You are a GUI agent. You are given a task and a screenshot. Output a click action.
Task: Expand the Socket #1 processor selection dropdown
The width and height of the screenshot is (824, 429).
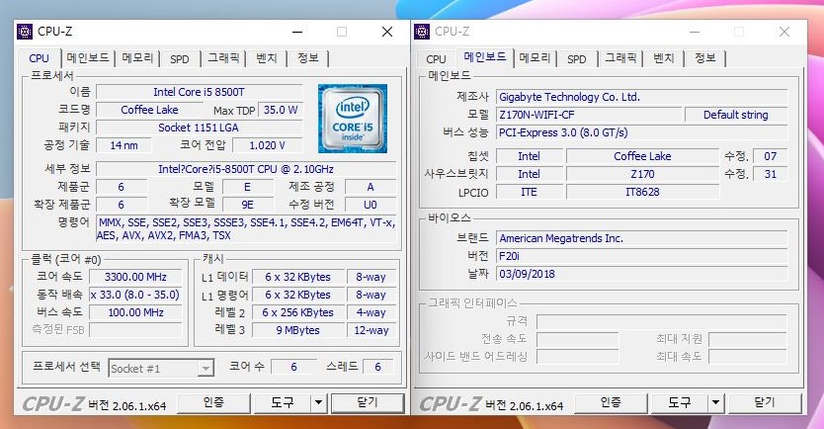(206, 369)
